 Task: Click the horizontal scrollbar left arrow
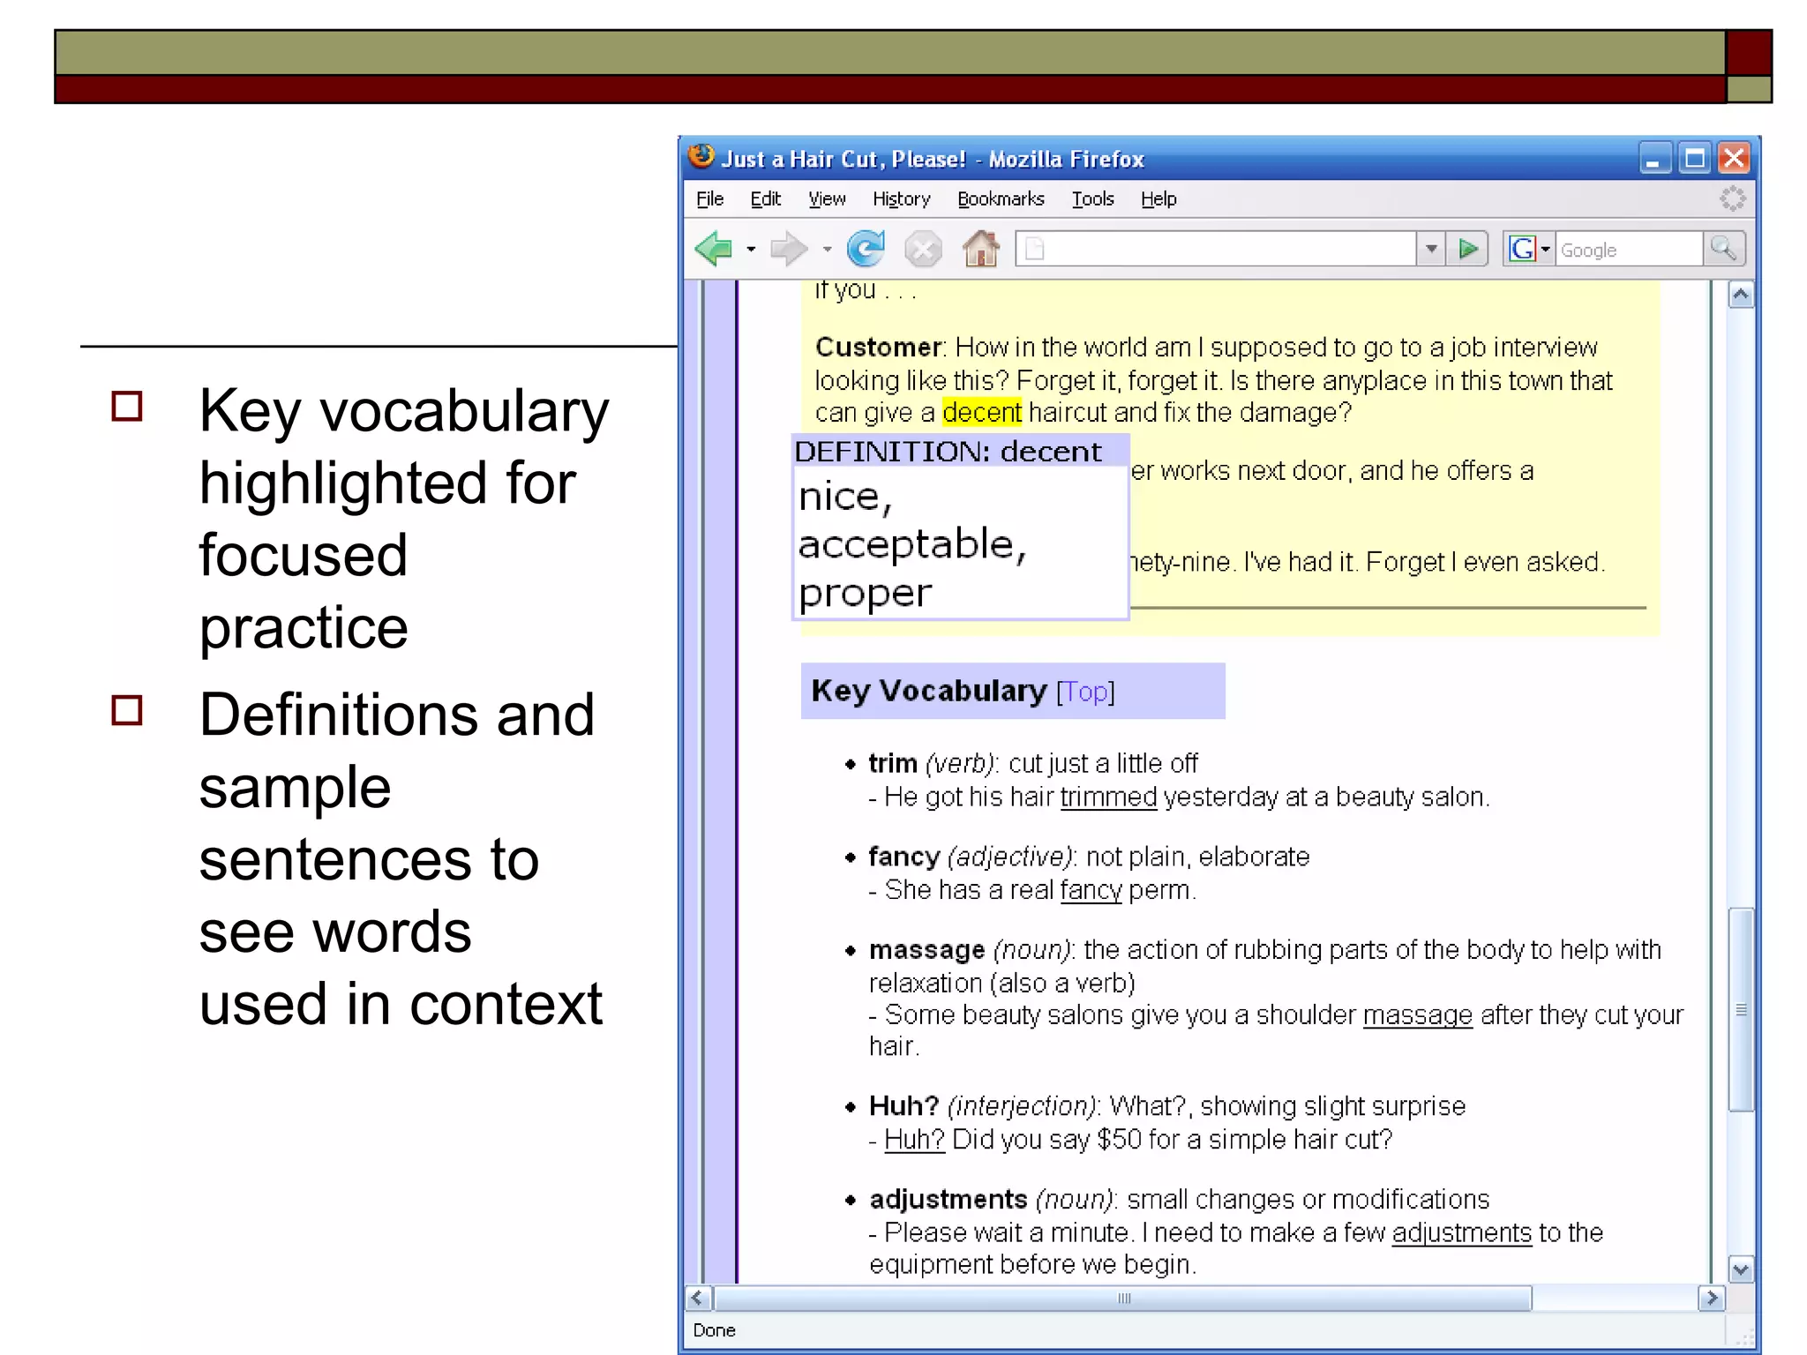[x=699, y=1298]
